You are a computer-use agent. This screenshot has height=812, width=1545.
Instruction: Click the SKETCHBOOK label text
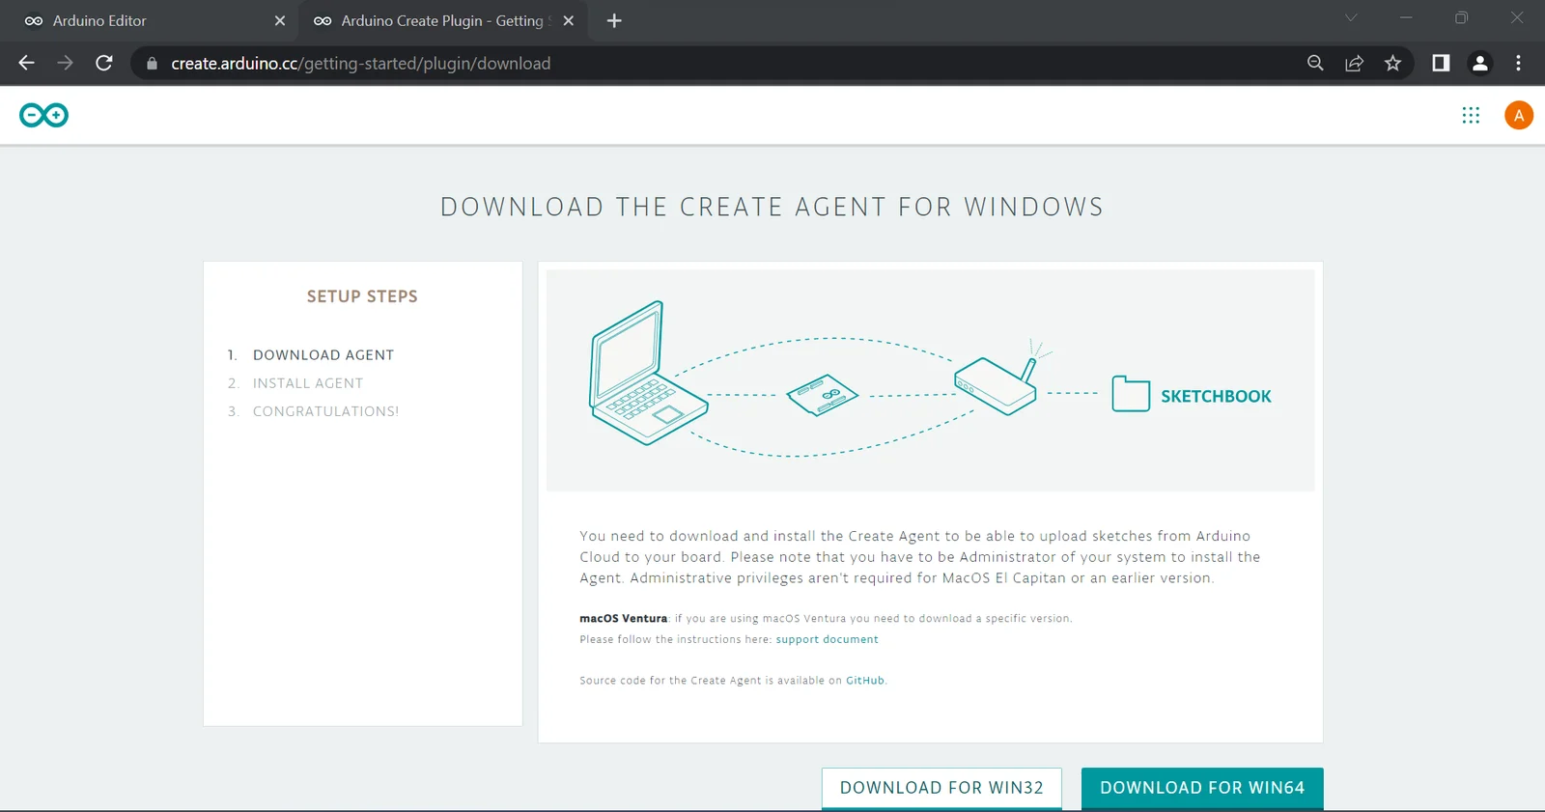click(x=1216, y=396)
